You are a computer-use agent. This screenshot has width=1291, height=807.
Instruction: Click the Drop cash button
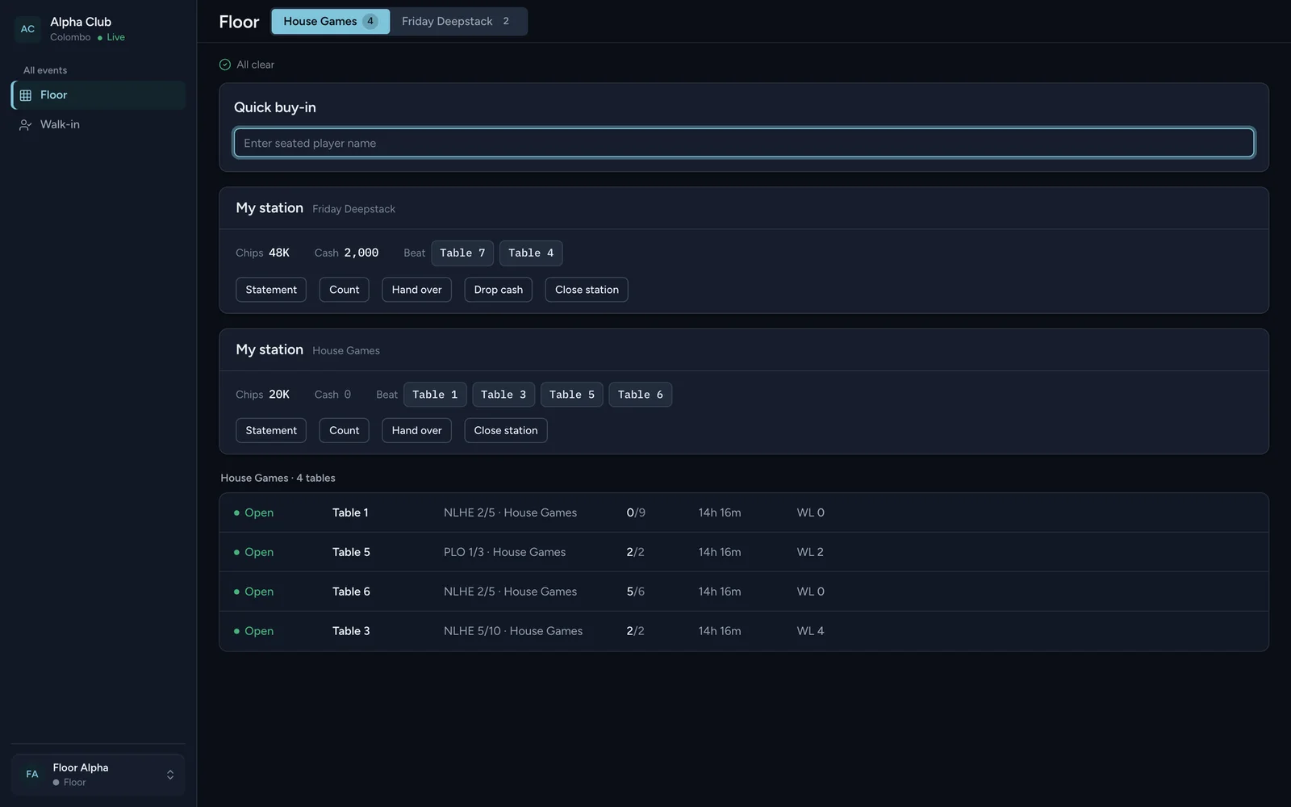point(499,290)
